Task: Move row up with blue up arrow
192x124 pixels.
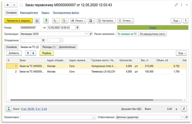Action: [x=28, y=53]
